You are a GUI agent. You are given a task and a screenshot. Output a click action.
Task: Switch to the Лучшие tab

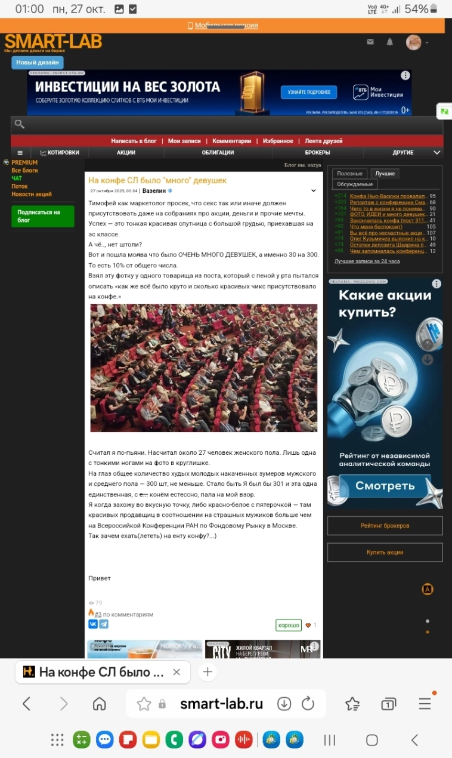click(x=385, y=174)
